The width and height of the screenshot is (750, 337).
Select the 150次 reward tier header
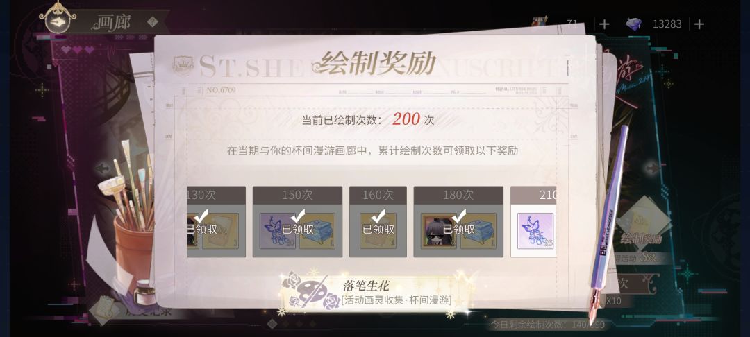(297, 195)
